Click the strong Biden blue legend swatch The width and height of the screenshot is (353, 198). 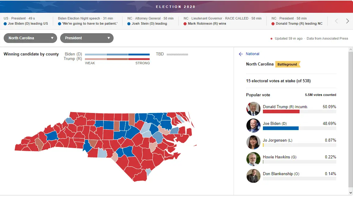tap(139, 55)
